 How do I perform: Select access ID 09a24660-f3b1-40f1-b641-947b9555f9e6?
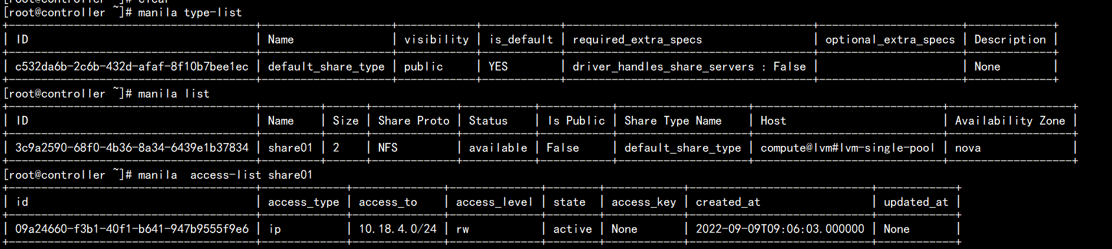click(x=132, y=229)
